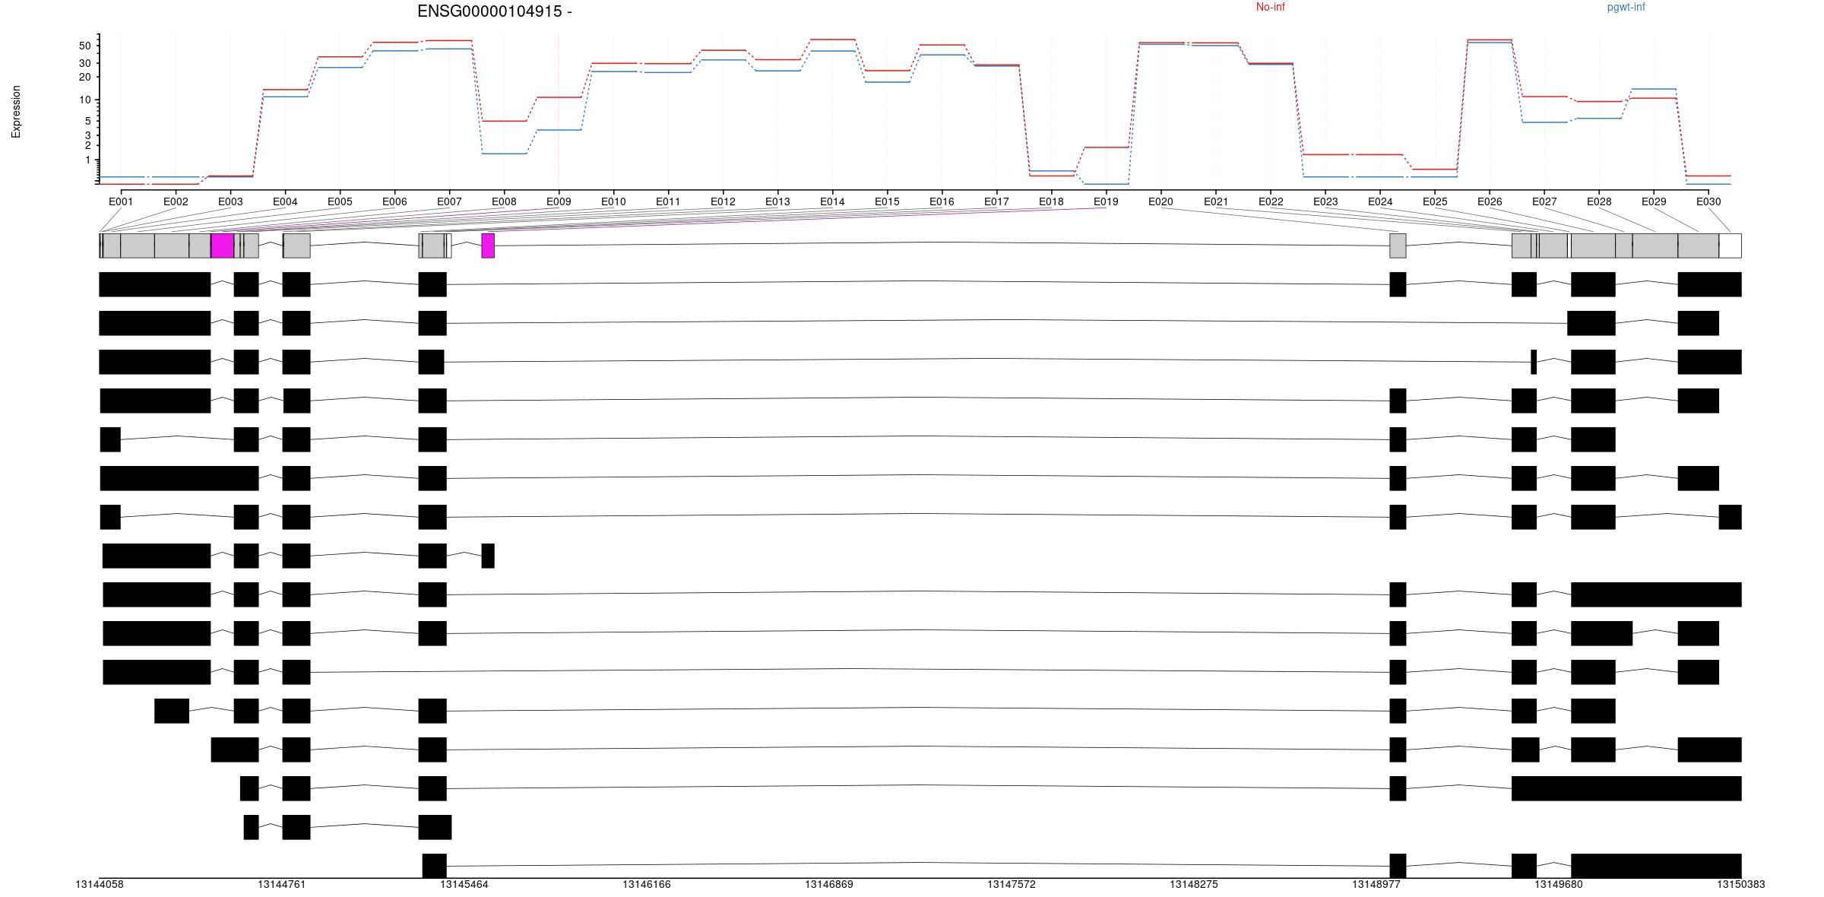This screenshot has height=897, width=1824.
Task: Click exon label E015
Action: coord(887,201)
